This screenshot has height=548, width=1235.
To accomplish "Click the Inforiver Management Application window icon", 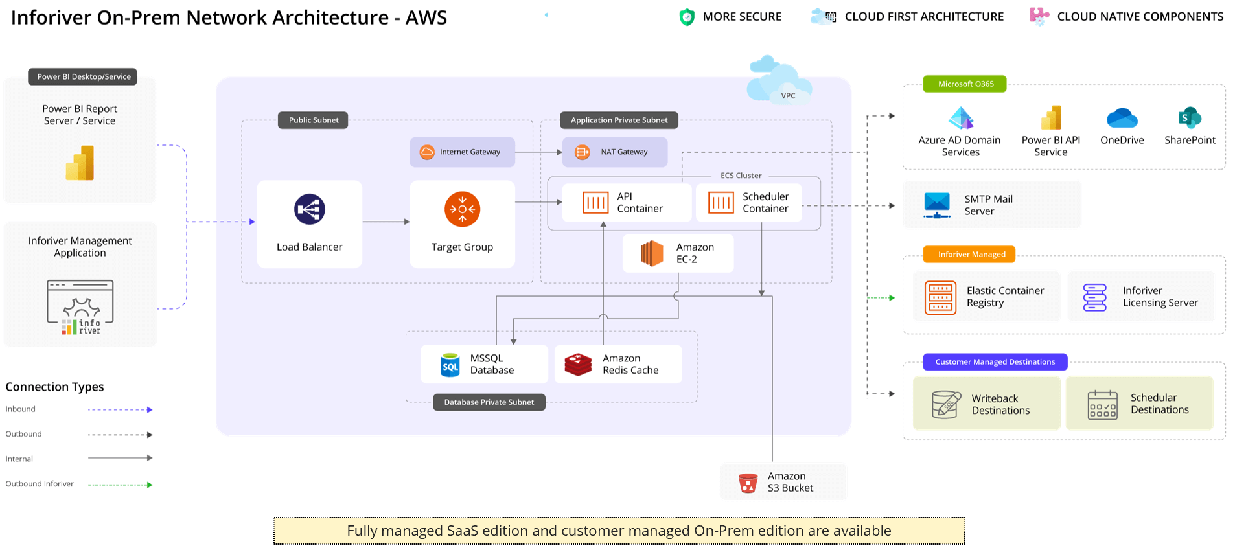I will pyautogui.click(x=80, y=307).
